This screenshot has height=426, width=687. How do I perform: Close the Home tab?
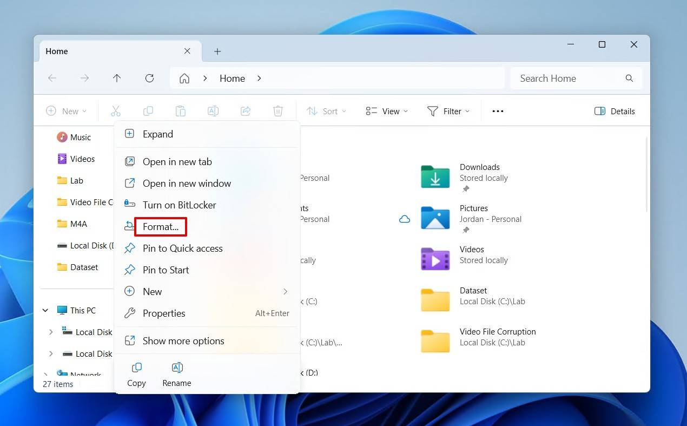187,51
